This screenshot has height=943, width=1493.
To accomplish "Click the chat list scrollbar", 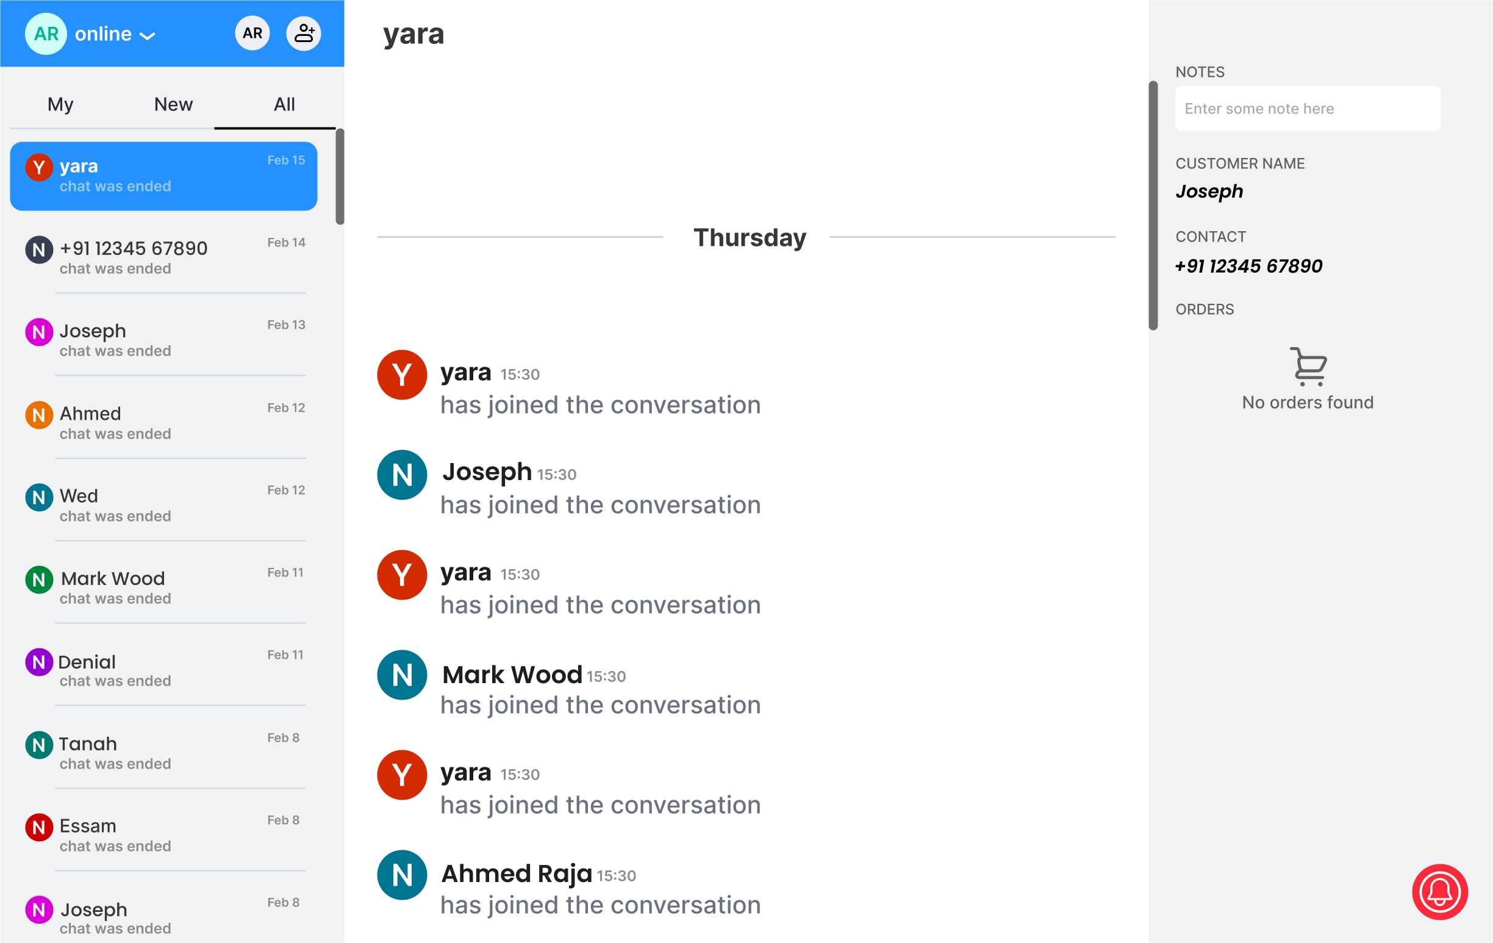I will coord(340,177).
